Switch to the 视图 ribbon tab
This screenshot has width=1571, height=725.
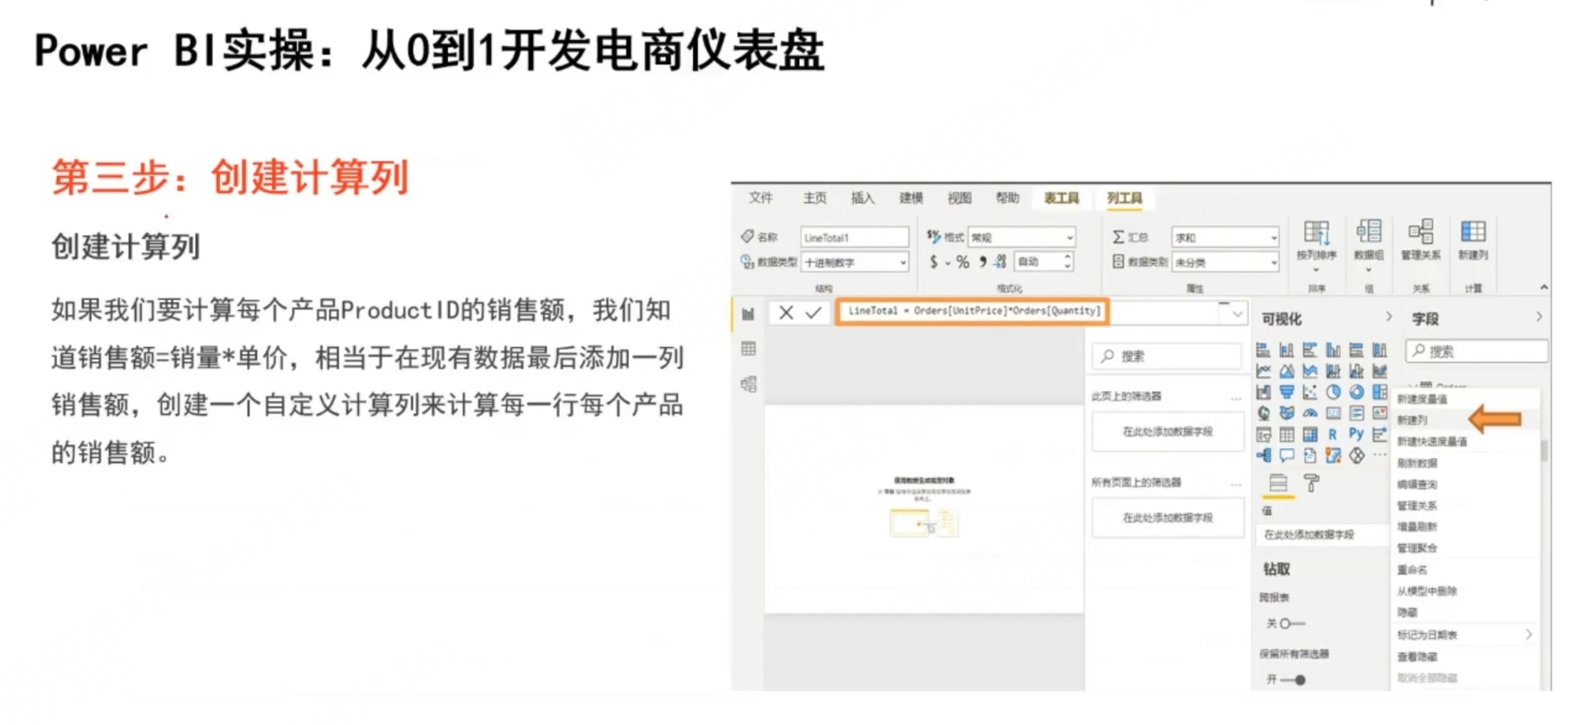click(x=959, y=198)
